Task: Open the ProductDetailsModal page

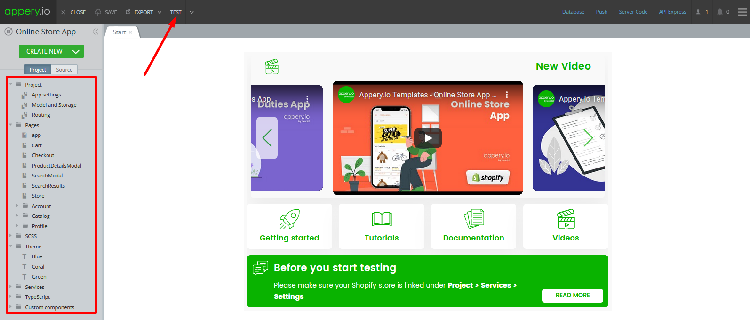Action: pyautogui.click(x=56, y=166)
